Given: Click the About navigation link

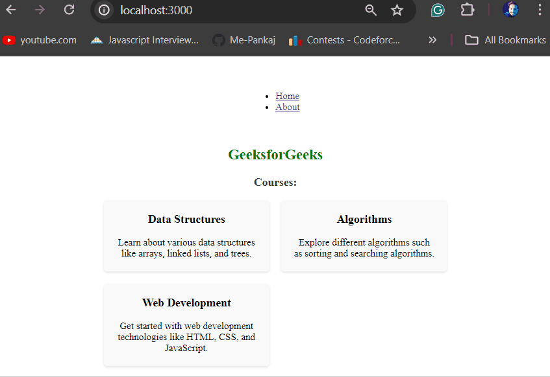Looking at the screenshot, I should 287,107.
